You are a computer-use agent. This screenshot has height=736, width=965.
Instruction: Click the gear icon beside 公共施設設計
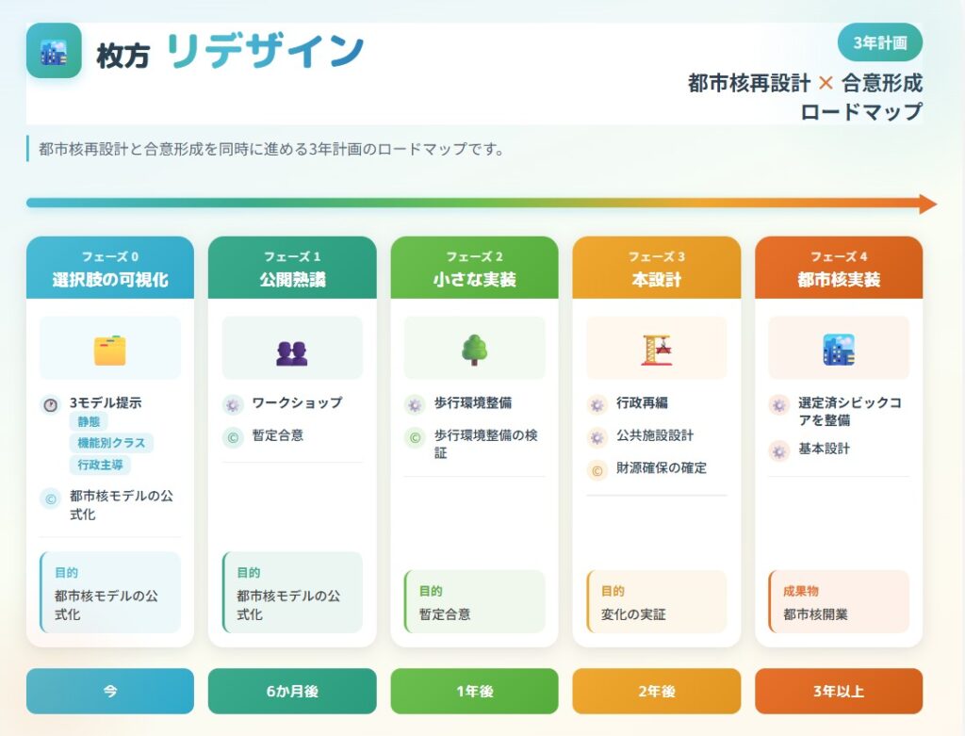(597, 437)
